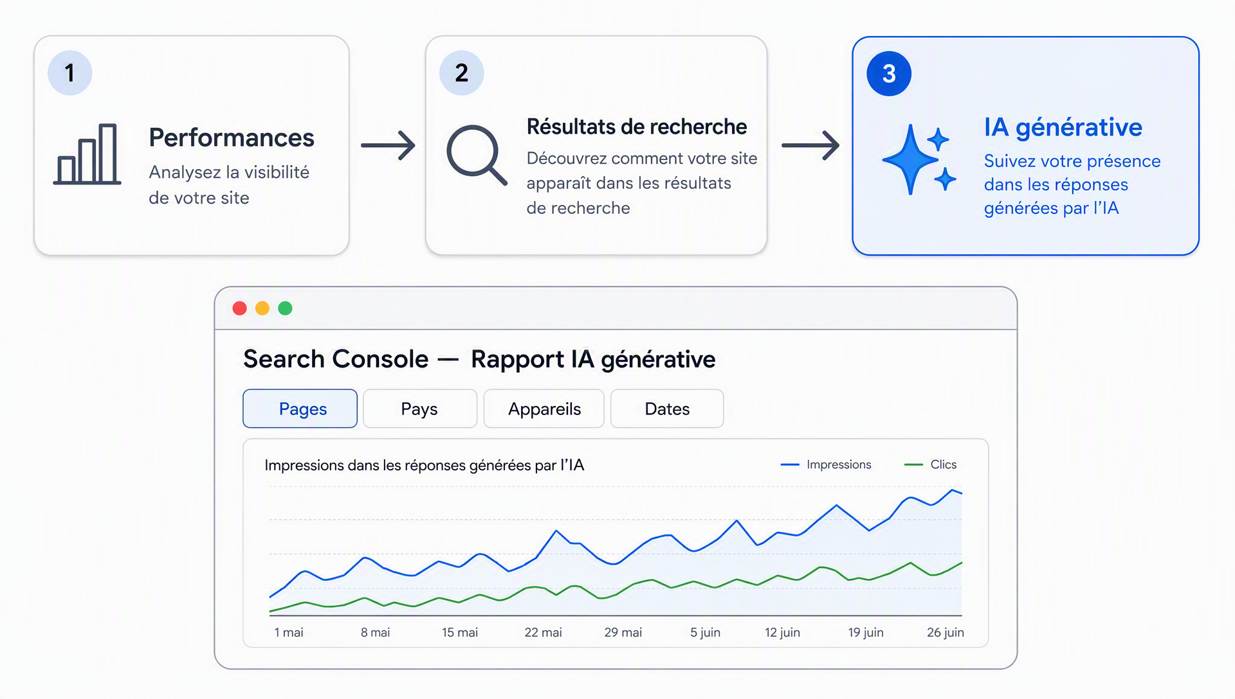This screenshot has height=699, width=1235.
Task: Click the '22 mai' axis label
Action: click(543, 632)
